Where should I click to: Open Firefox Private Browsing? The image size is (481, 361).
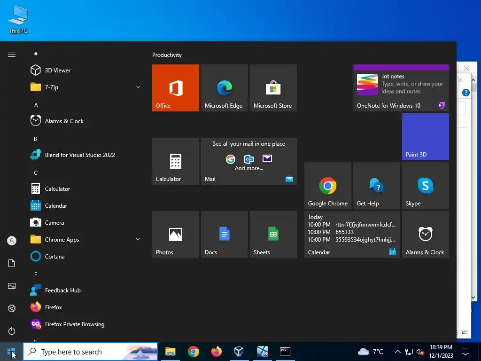point(86,324)
